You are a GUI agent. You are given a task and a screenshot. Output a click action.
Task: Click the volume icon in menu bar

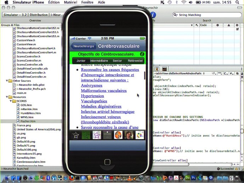[x=191, y=2]
